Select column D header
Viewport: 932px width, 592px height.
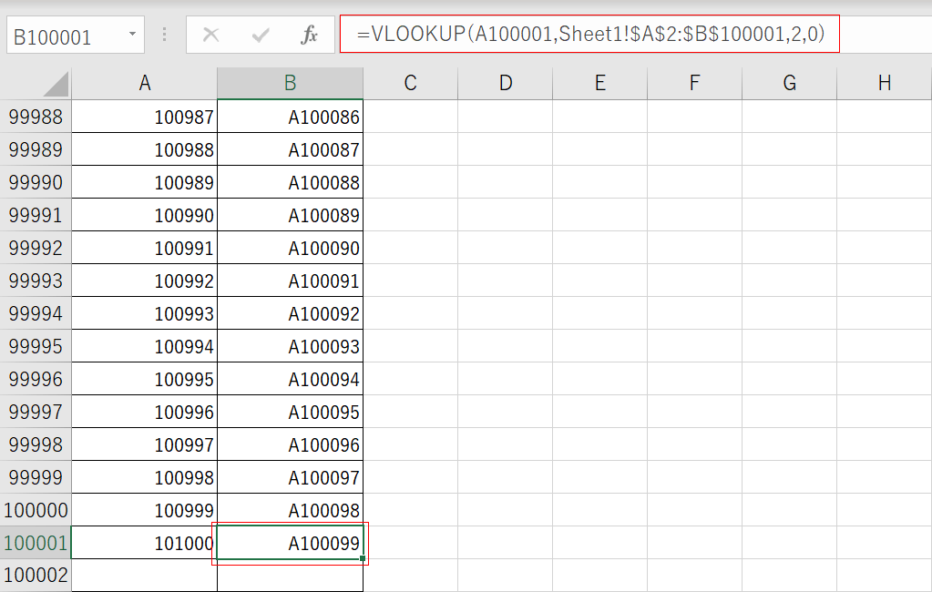click(506, 83)
